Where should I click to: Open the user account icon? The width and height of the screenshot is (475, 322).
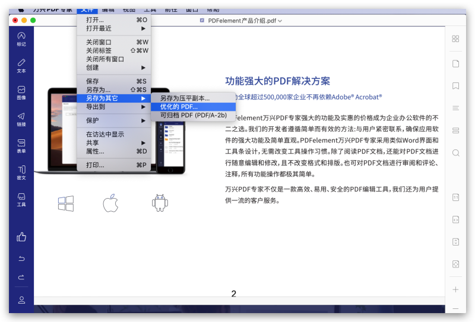pyautogui.click(x=21, y=300)
